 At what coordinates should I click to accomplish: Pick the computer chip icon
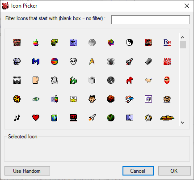tap(148, 61)
